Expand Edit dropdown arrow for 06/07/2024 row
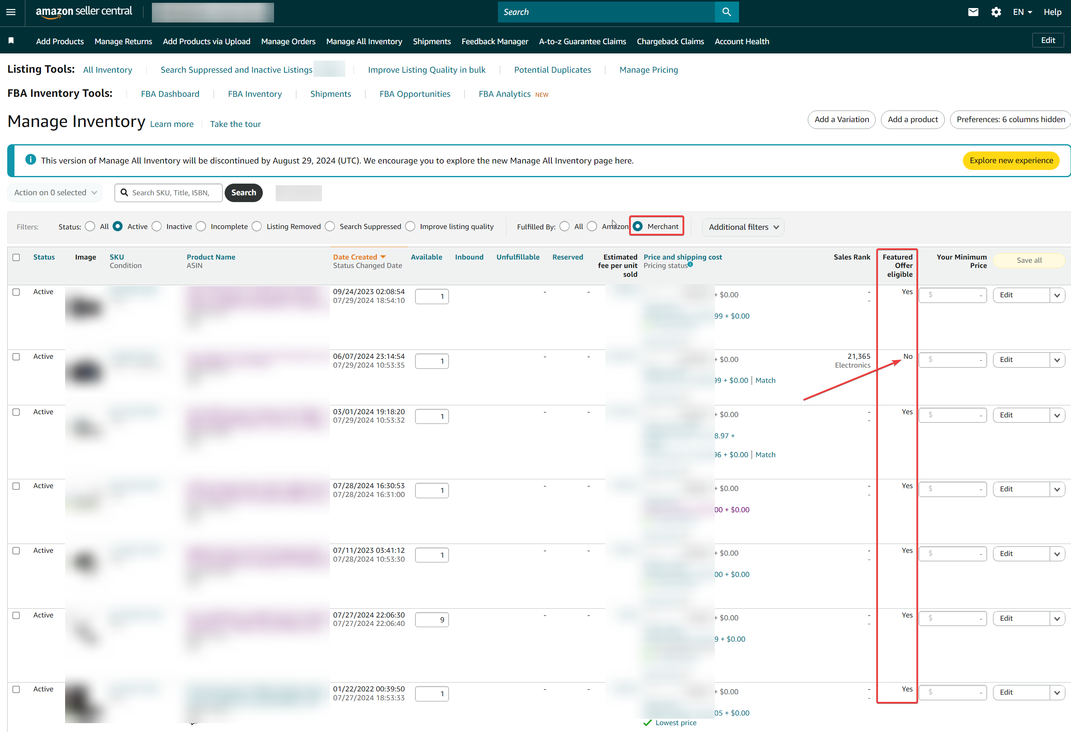Image resolution: width=1071 pixels, height=732 pixels. [1057, 360]
